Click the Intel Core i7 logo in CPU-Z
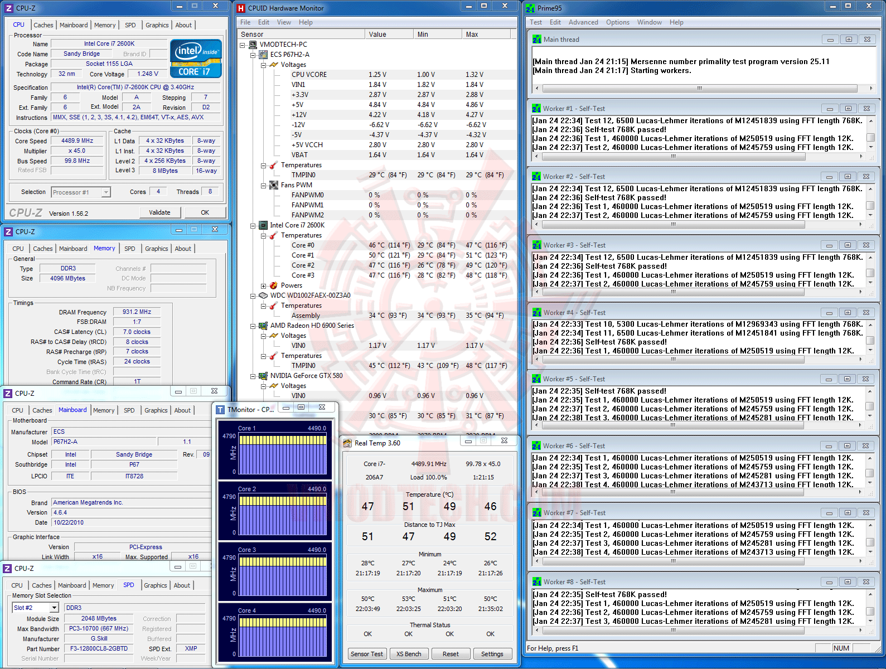 [x=196, y=59]
